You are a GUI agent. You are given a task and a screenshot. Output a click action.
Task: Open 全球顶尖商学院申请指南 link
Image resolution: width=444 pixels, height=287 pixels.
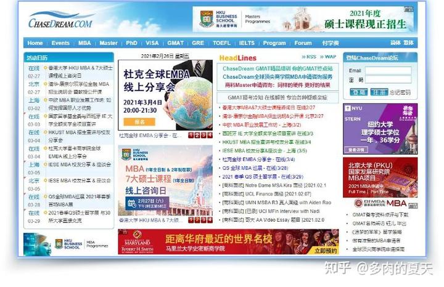pos(378,249)
